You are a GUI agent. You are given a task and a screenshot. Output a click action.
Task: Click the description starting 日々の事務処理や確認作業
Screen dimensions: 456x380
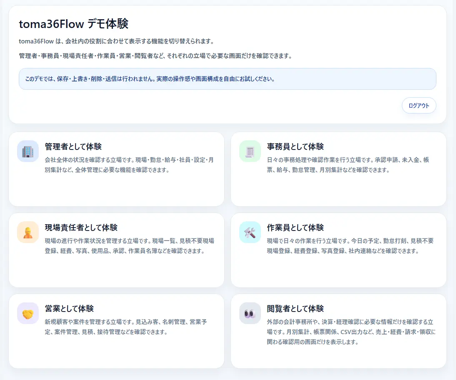(x=348, y=165)
